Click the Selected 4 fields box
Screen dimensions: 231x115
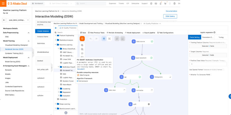tap(208, 46)
